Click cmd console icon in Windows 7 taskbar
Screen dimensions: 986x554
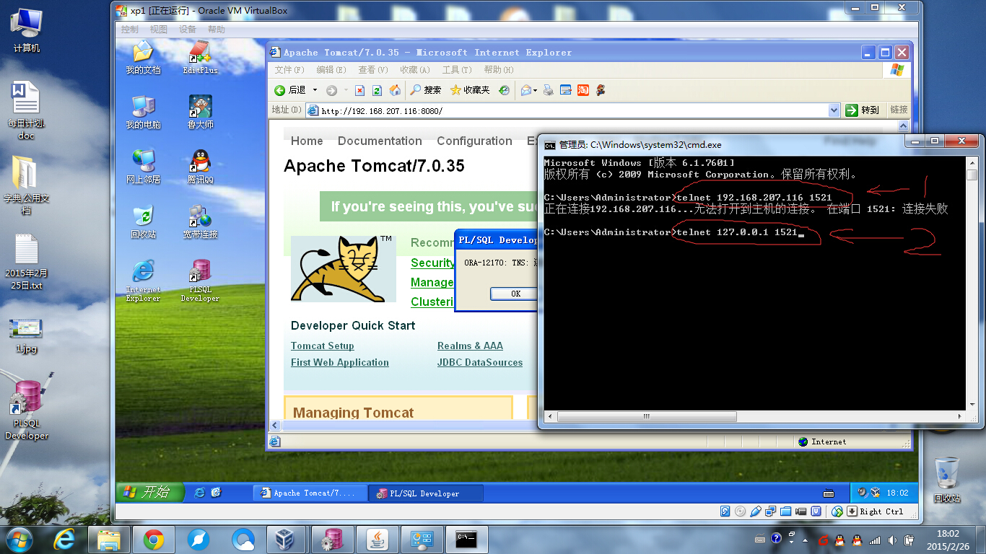click(467, 539)
